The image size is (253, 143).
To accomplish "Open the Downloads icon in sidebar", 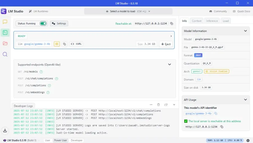I will point(5,130).
